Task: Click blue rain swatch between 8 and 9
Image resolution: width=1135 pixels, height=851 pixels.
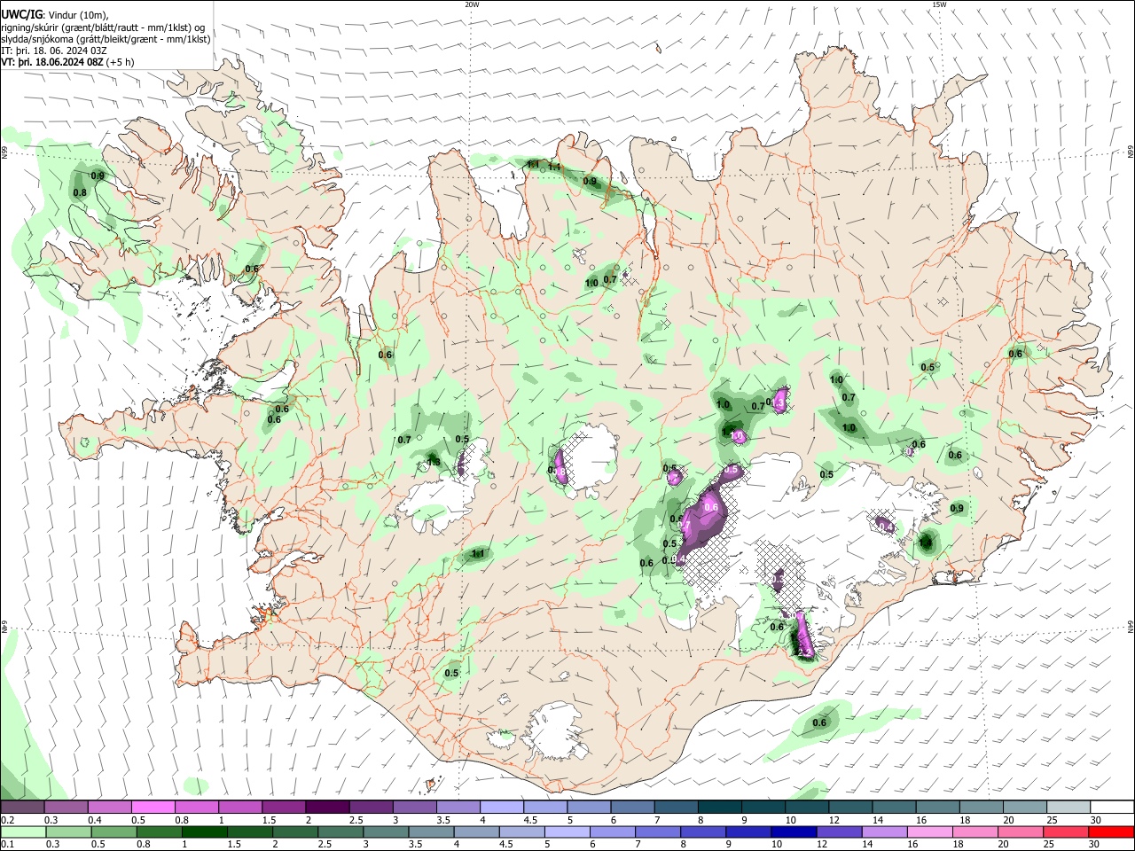Action: [x=701, y=831]
